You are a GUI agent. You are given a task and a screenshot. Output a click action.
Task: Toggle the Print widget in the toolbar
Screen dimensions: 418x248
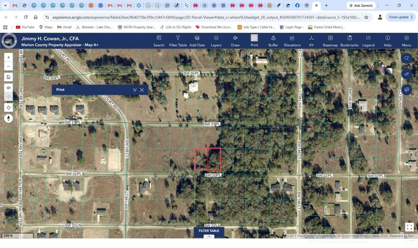pos(254,41)
